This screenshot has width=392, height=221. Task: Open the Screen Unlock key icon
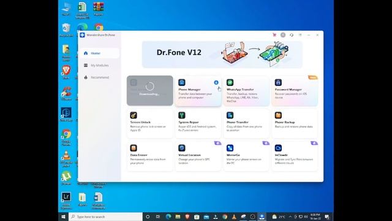pyautogui.click(x=134, y=115)
